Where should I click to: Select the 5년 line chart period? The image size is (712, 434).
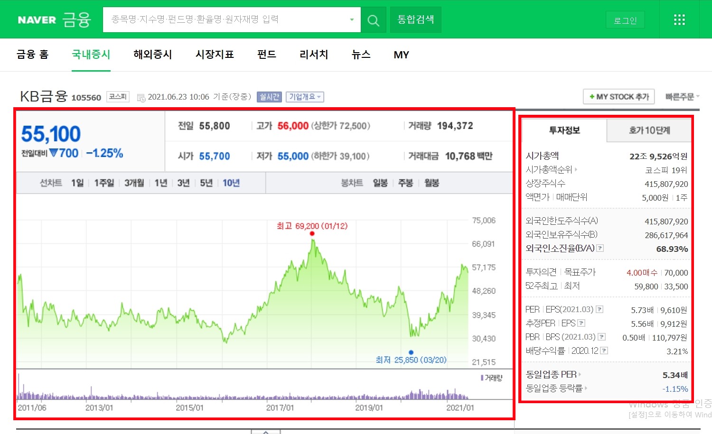(x=206, y=183)
